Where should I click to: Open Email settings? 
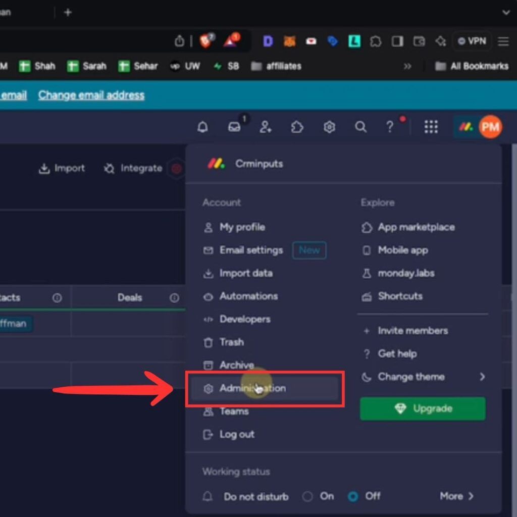pyautogui.click(x=243, y=250)
